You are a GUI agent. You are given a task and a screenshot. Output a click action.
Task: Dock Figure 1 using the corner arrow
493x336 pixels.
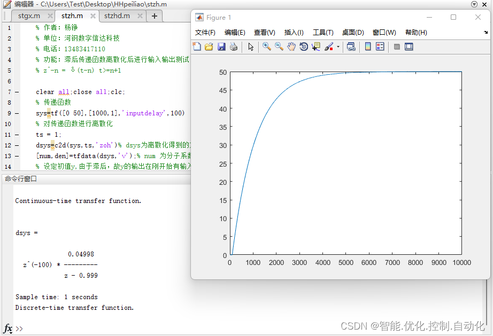tap(486, 33)
